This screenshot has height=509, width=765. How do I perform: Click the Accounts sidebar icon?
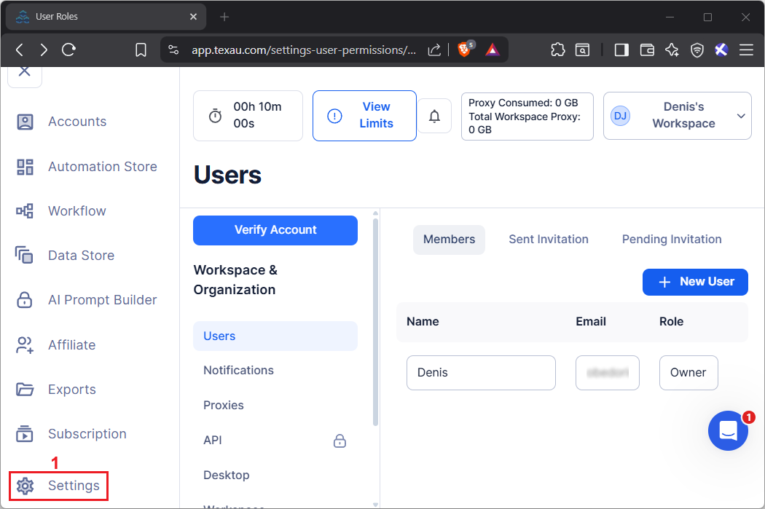[x=25, y=122]
